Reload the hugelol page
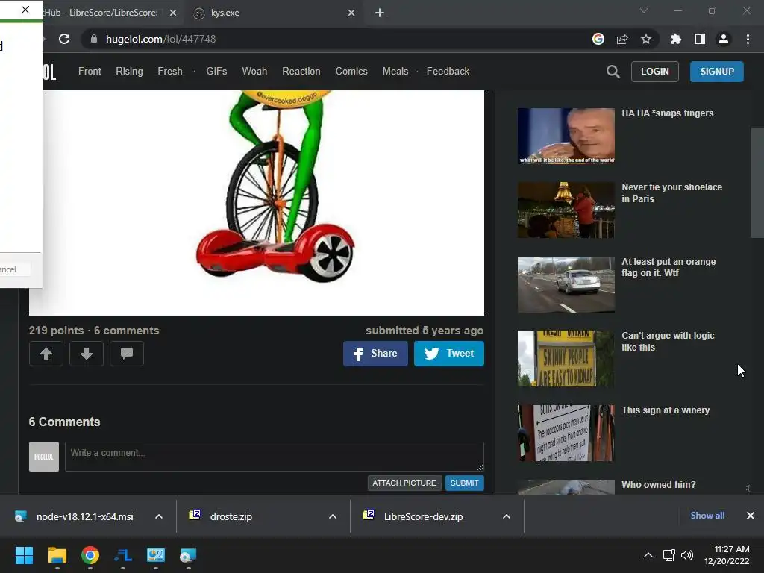This screenshot has width=764, height=573. [64, 39]
